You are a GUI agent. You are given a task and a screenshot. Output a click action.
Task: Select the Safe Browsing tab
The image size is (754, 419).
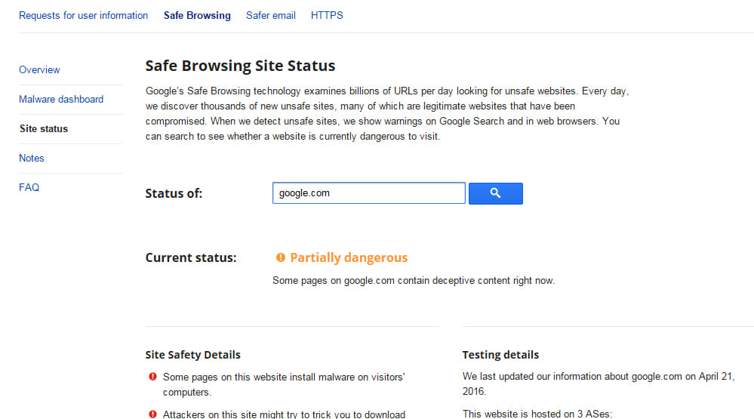pyautogui.click(x=197, y=15)
